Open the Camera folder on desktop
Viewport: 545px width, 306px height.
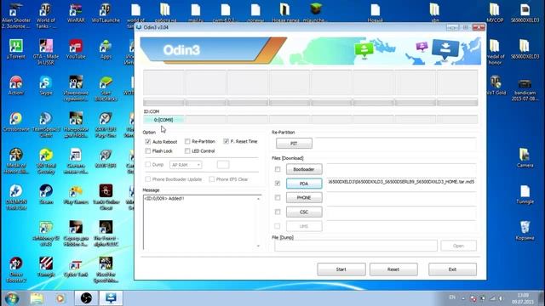525,158
